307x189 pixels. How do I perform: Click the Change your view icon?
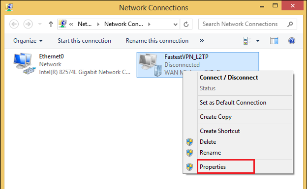coord(247,41)
